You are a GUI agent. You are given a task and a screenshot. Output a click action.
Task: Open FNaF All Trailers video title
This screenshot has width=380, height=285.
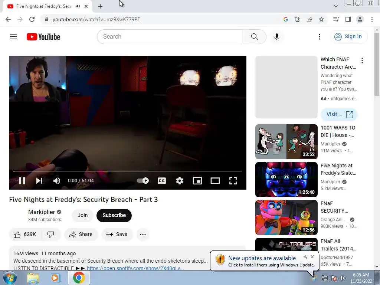338,245
